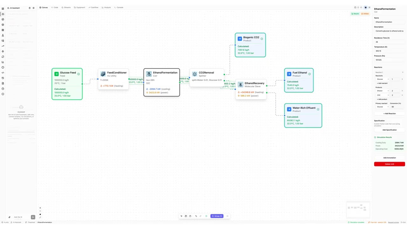
Task: Switch to the Cashflow tab
Action: click(93, 7)
